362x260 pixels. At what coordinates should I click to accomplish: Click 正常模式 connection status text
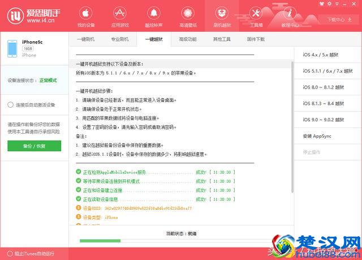[48, 81]
